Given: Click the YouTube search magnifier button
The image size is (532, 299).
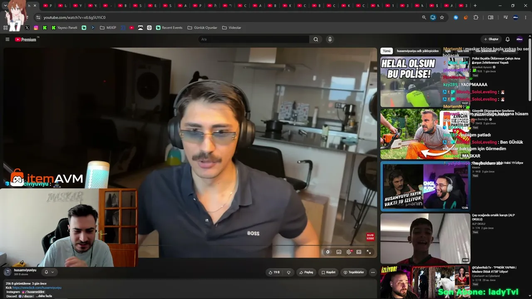Looking at the screenshot, I should pyautogui.click(x=316, y=39).
